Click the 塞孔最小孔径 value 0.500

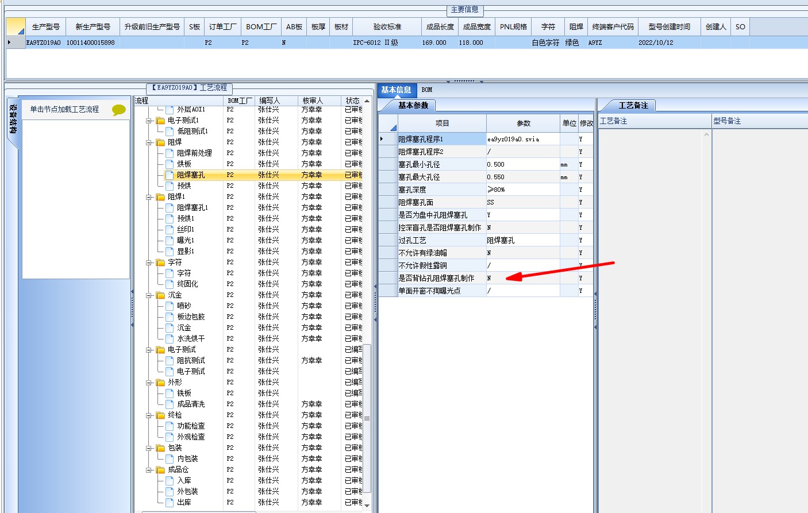pyautogui.click(x=523, y=164)
